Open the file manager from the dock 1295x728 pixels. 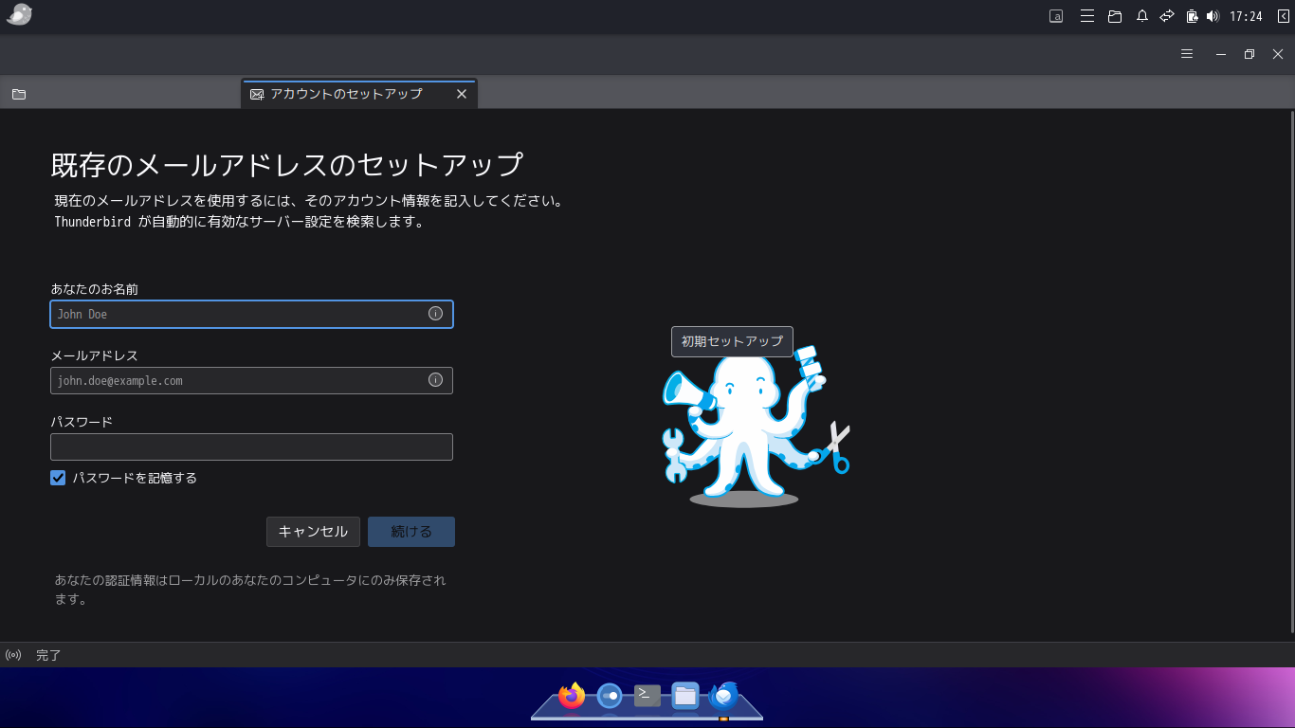click(x=685, y=696)
